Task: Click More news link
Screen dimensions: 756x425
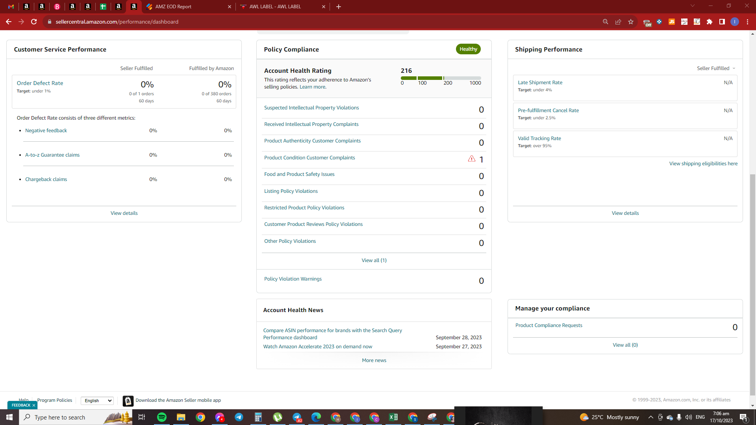Action: point(374,360)
